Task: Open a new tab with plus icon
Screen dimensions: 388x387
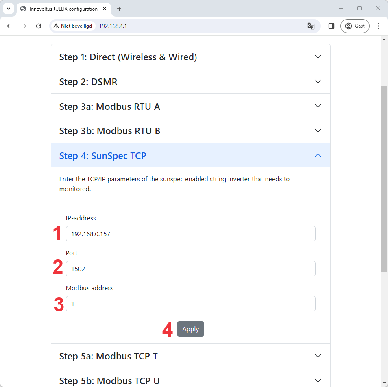Action: (119, 9)
